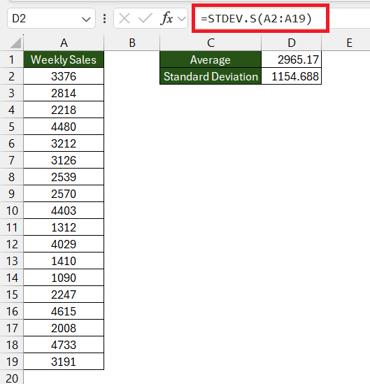Select the result cell 1154.688
This screenshot has width=370, height=384.
pyautogui.click(x=292, y=76)
